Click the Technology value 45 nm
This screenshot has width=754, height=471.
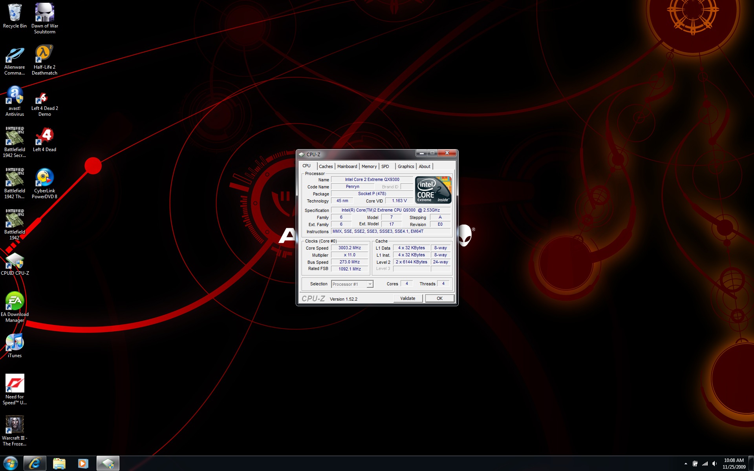tap(342, 201)
